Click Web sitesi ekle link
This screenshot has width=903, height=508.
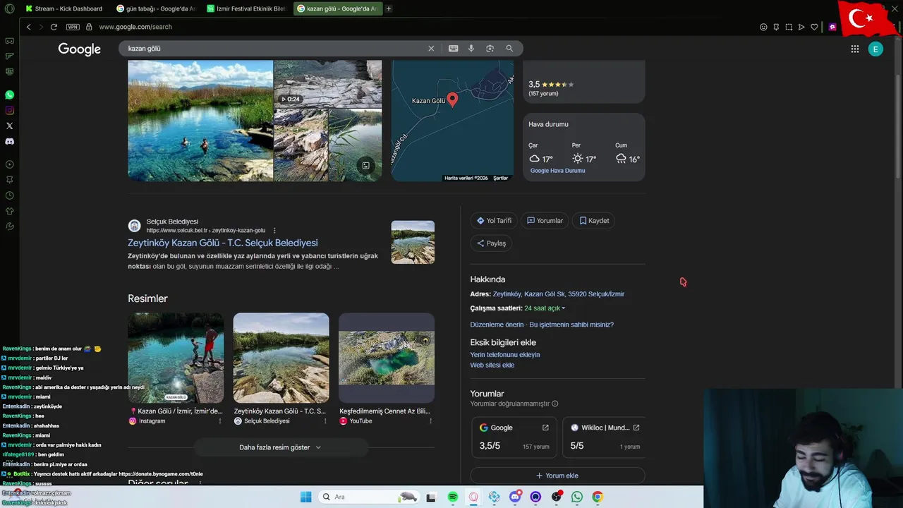pos(492,365)
